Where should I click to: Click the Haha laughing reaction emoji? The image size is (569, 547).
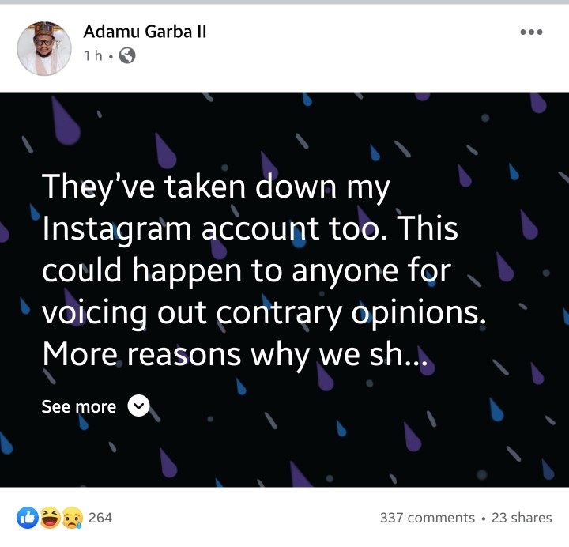click(x=49, y=518)
